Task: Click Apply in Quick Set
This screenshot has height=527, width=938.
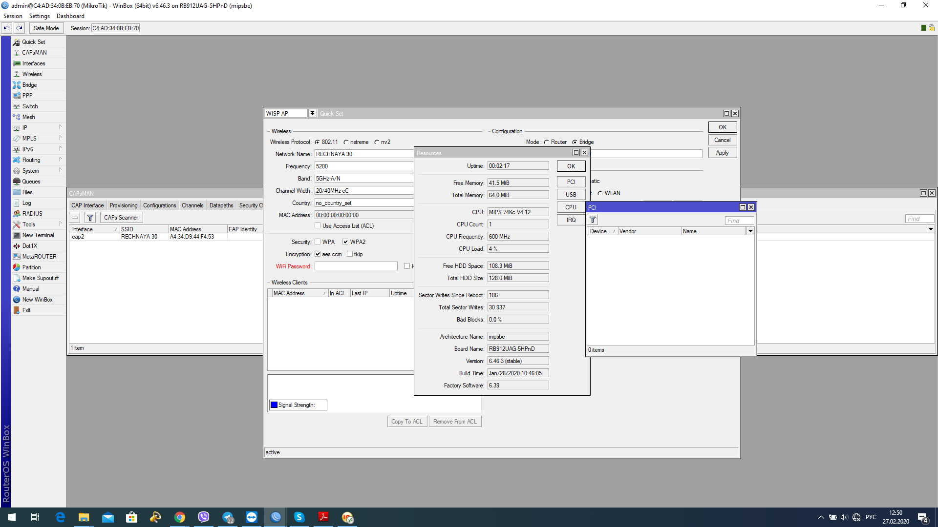Action: [x=723, y=153]
